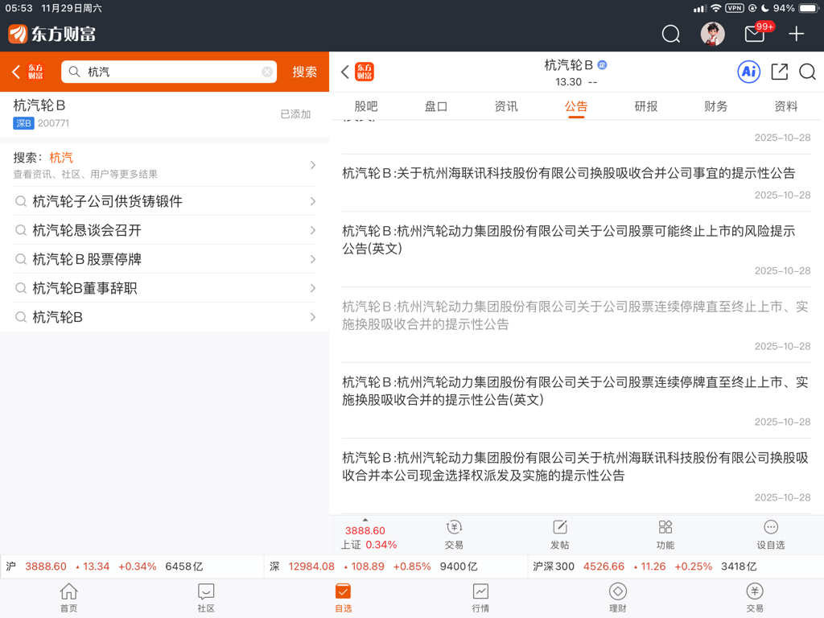Open the greyed announcement 连续停牌直至终止上市
Image resolution: width=824 pixels, height=618 pixels.
coord(576,325)
